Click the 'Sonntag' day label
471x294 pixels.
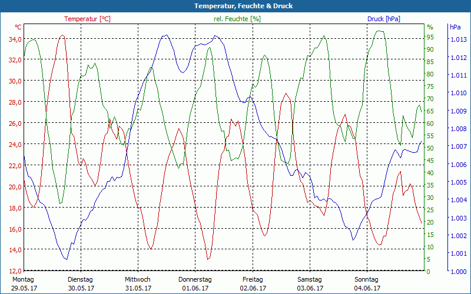coord(366,280)
